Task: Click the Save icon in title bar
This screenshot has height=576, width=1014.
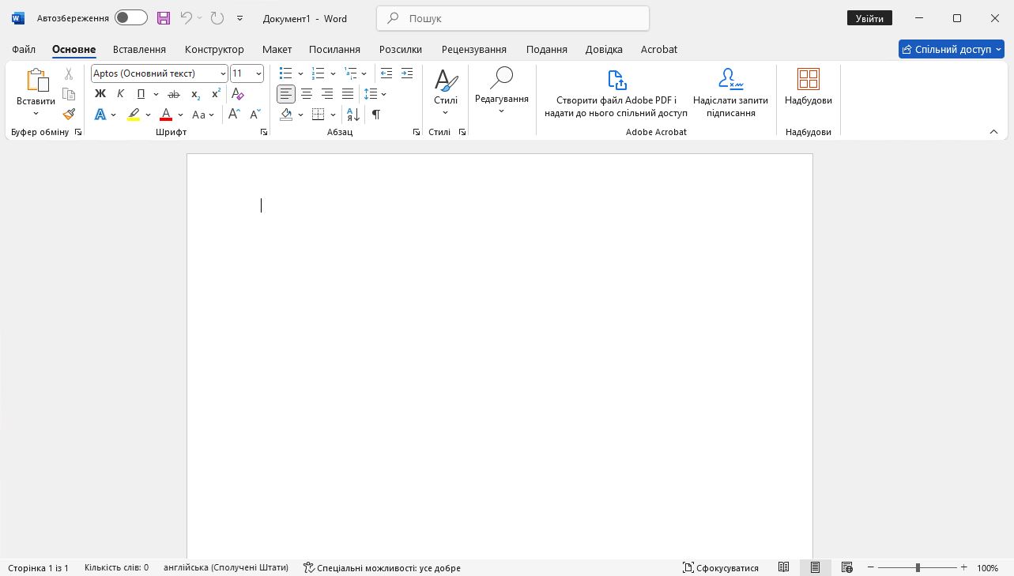Action: [164, 18]
